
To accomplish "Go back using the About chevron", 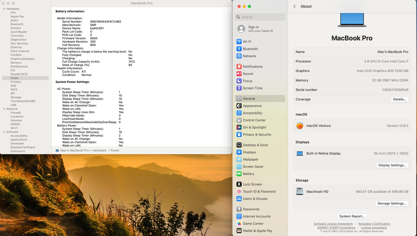I will click(294, 6).
